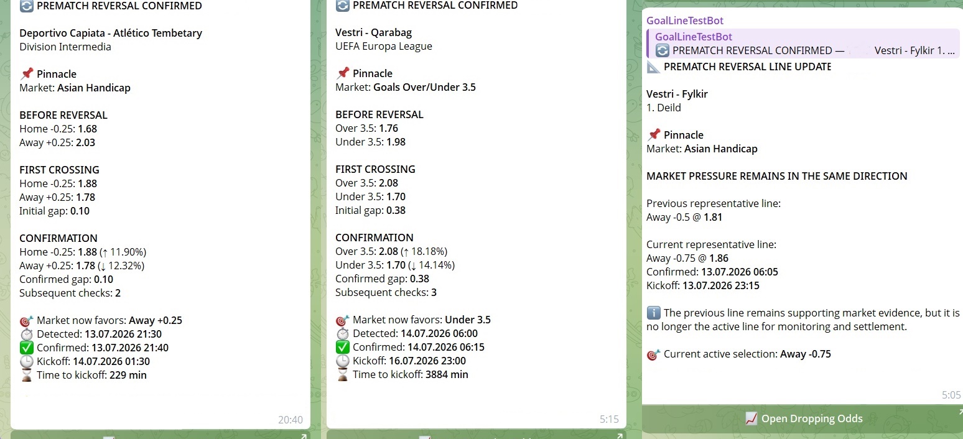Click target icon beside 'Market now favors: Away +0.25'
Screen dimensions: 963x439
(27, 320)
